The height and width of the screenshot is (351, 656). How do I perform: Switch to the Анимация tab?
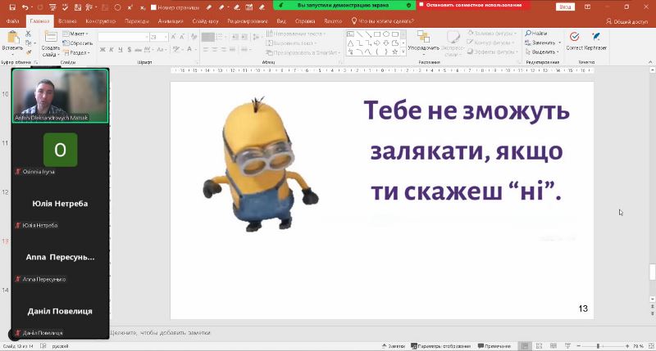pos(171,21)
